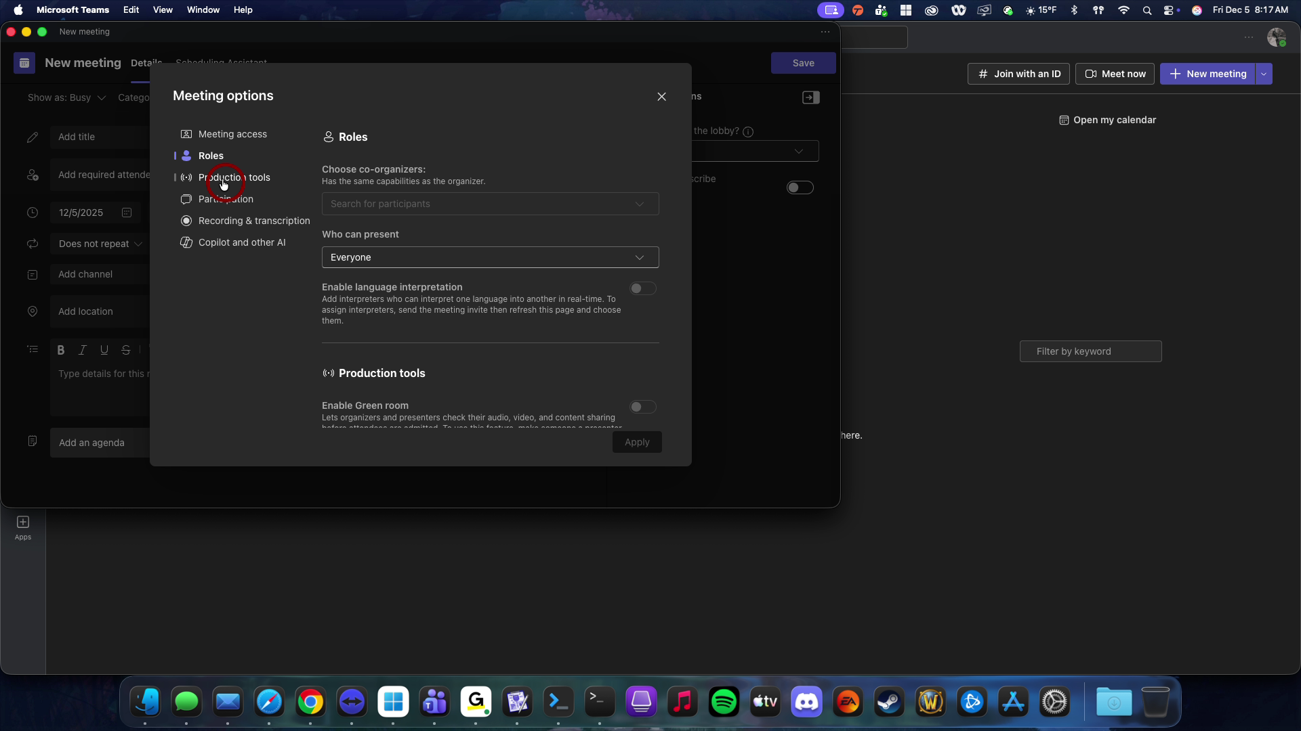Enable language interpretation toggle

[x=642, y=288]
